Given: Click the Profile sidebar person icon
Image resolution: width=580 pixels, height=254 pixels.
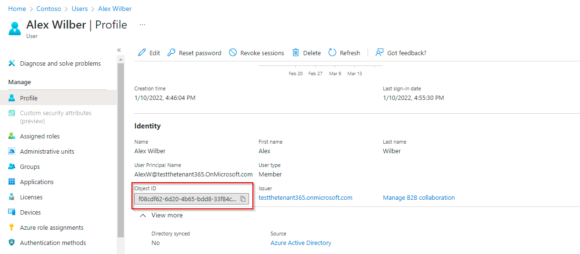Looking at the screenshot, I should pos(12,98).
